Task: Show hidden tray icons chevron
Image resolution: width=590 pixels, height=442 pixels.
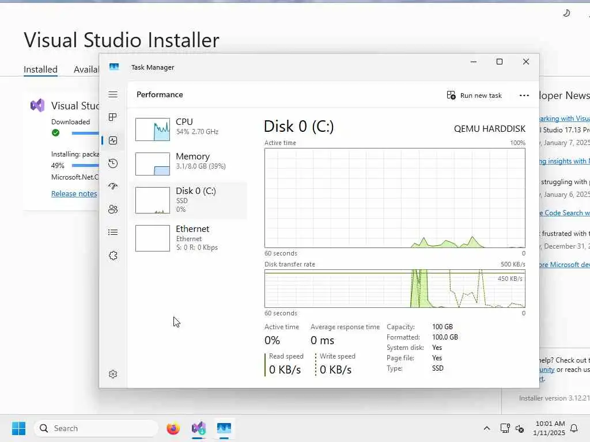Action: pos(486,428)
